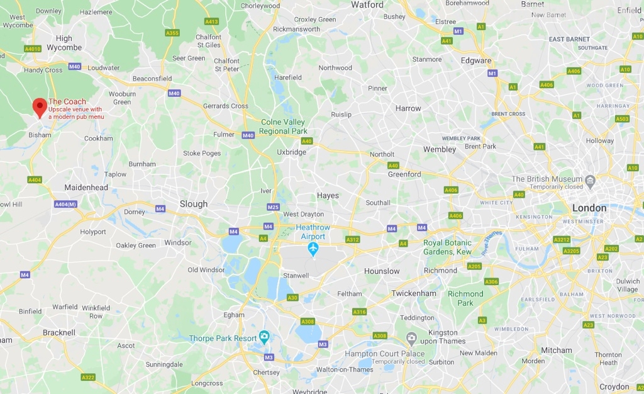
Task: Click the Heathrow Airport plane icon
Action: pyautogui.click(x=313, y=249)
